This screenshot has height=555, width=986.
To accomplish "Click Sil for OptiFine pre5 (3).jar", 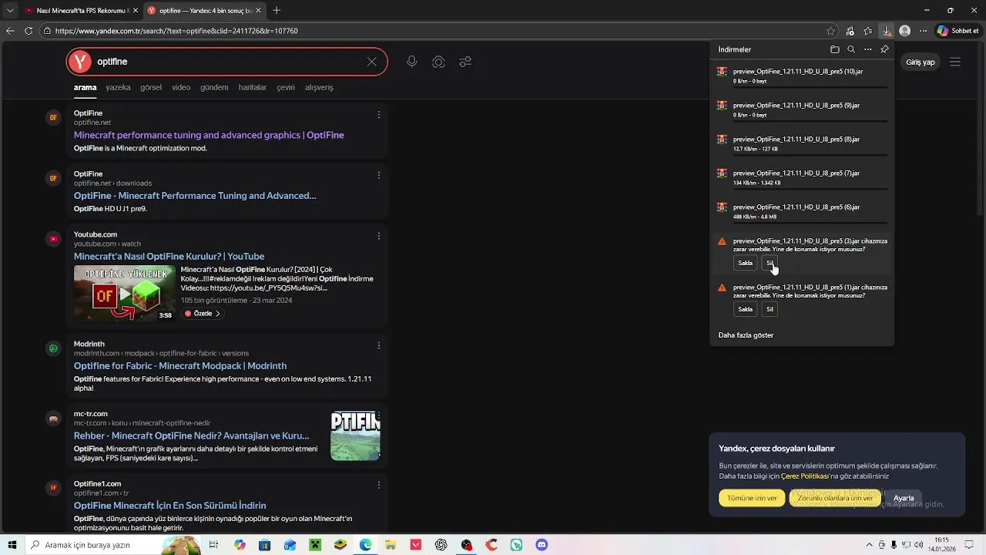I will click(770, 263).
